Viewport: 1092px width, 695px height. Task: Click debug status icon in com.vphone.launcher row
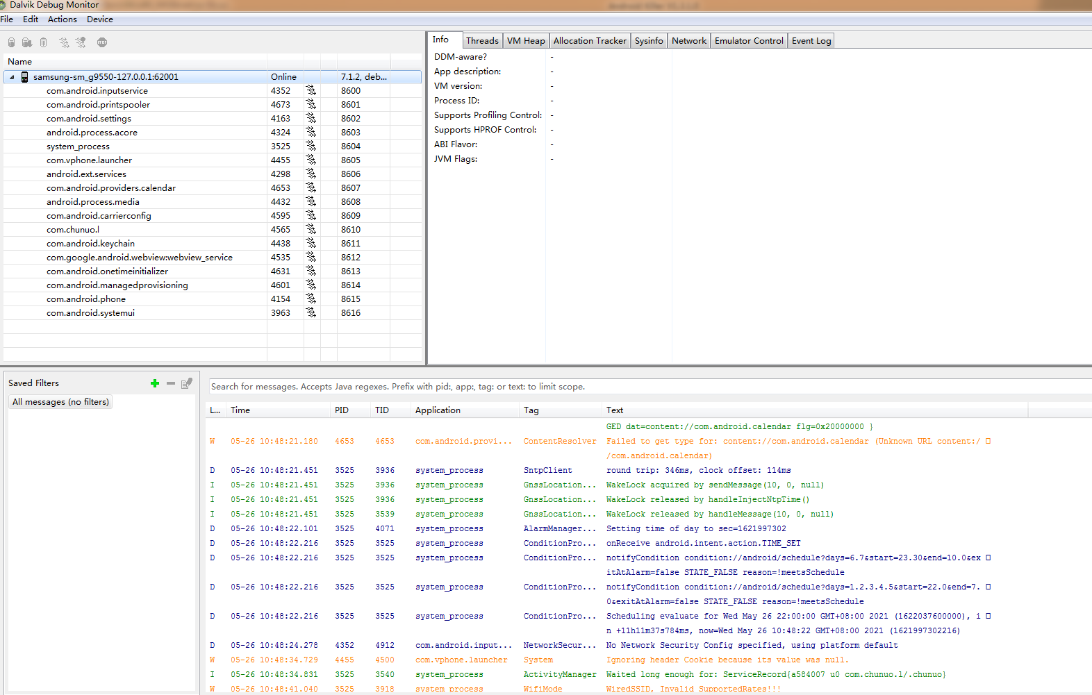pos(311,160)
